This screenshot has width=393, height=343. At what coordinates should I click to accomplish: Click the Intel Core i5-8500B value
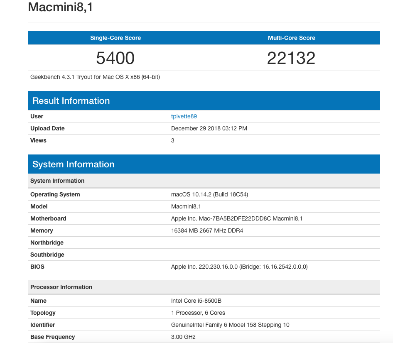[196, 301]
